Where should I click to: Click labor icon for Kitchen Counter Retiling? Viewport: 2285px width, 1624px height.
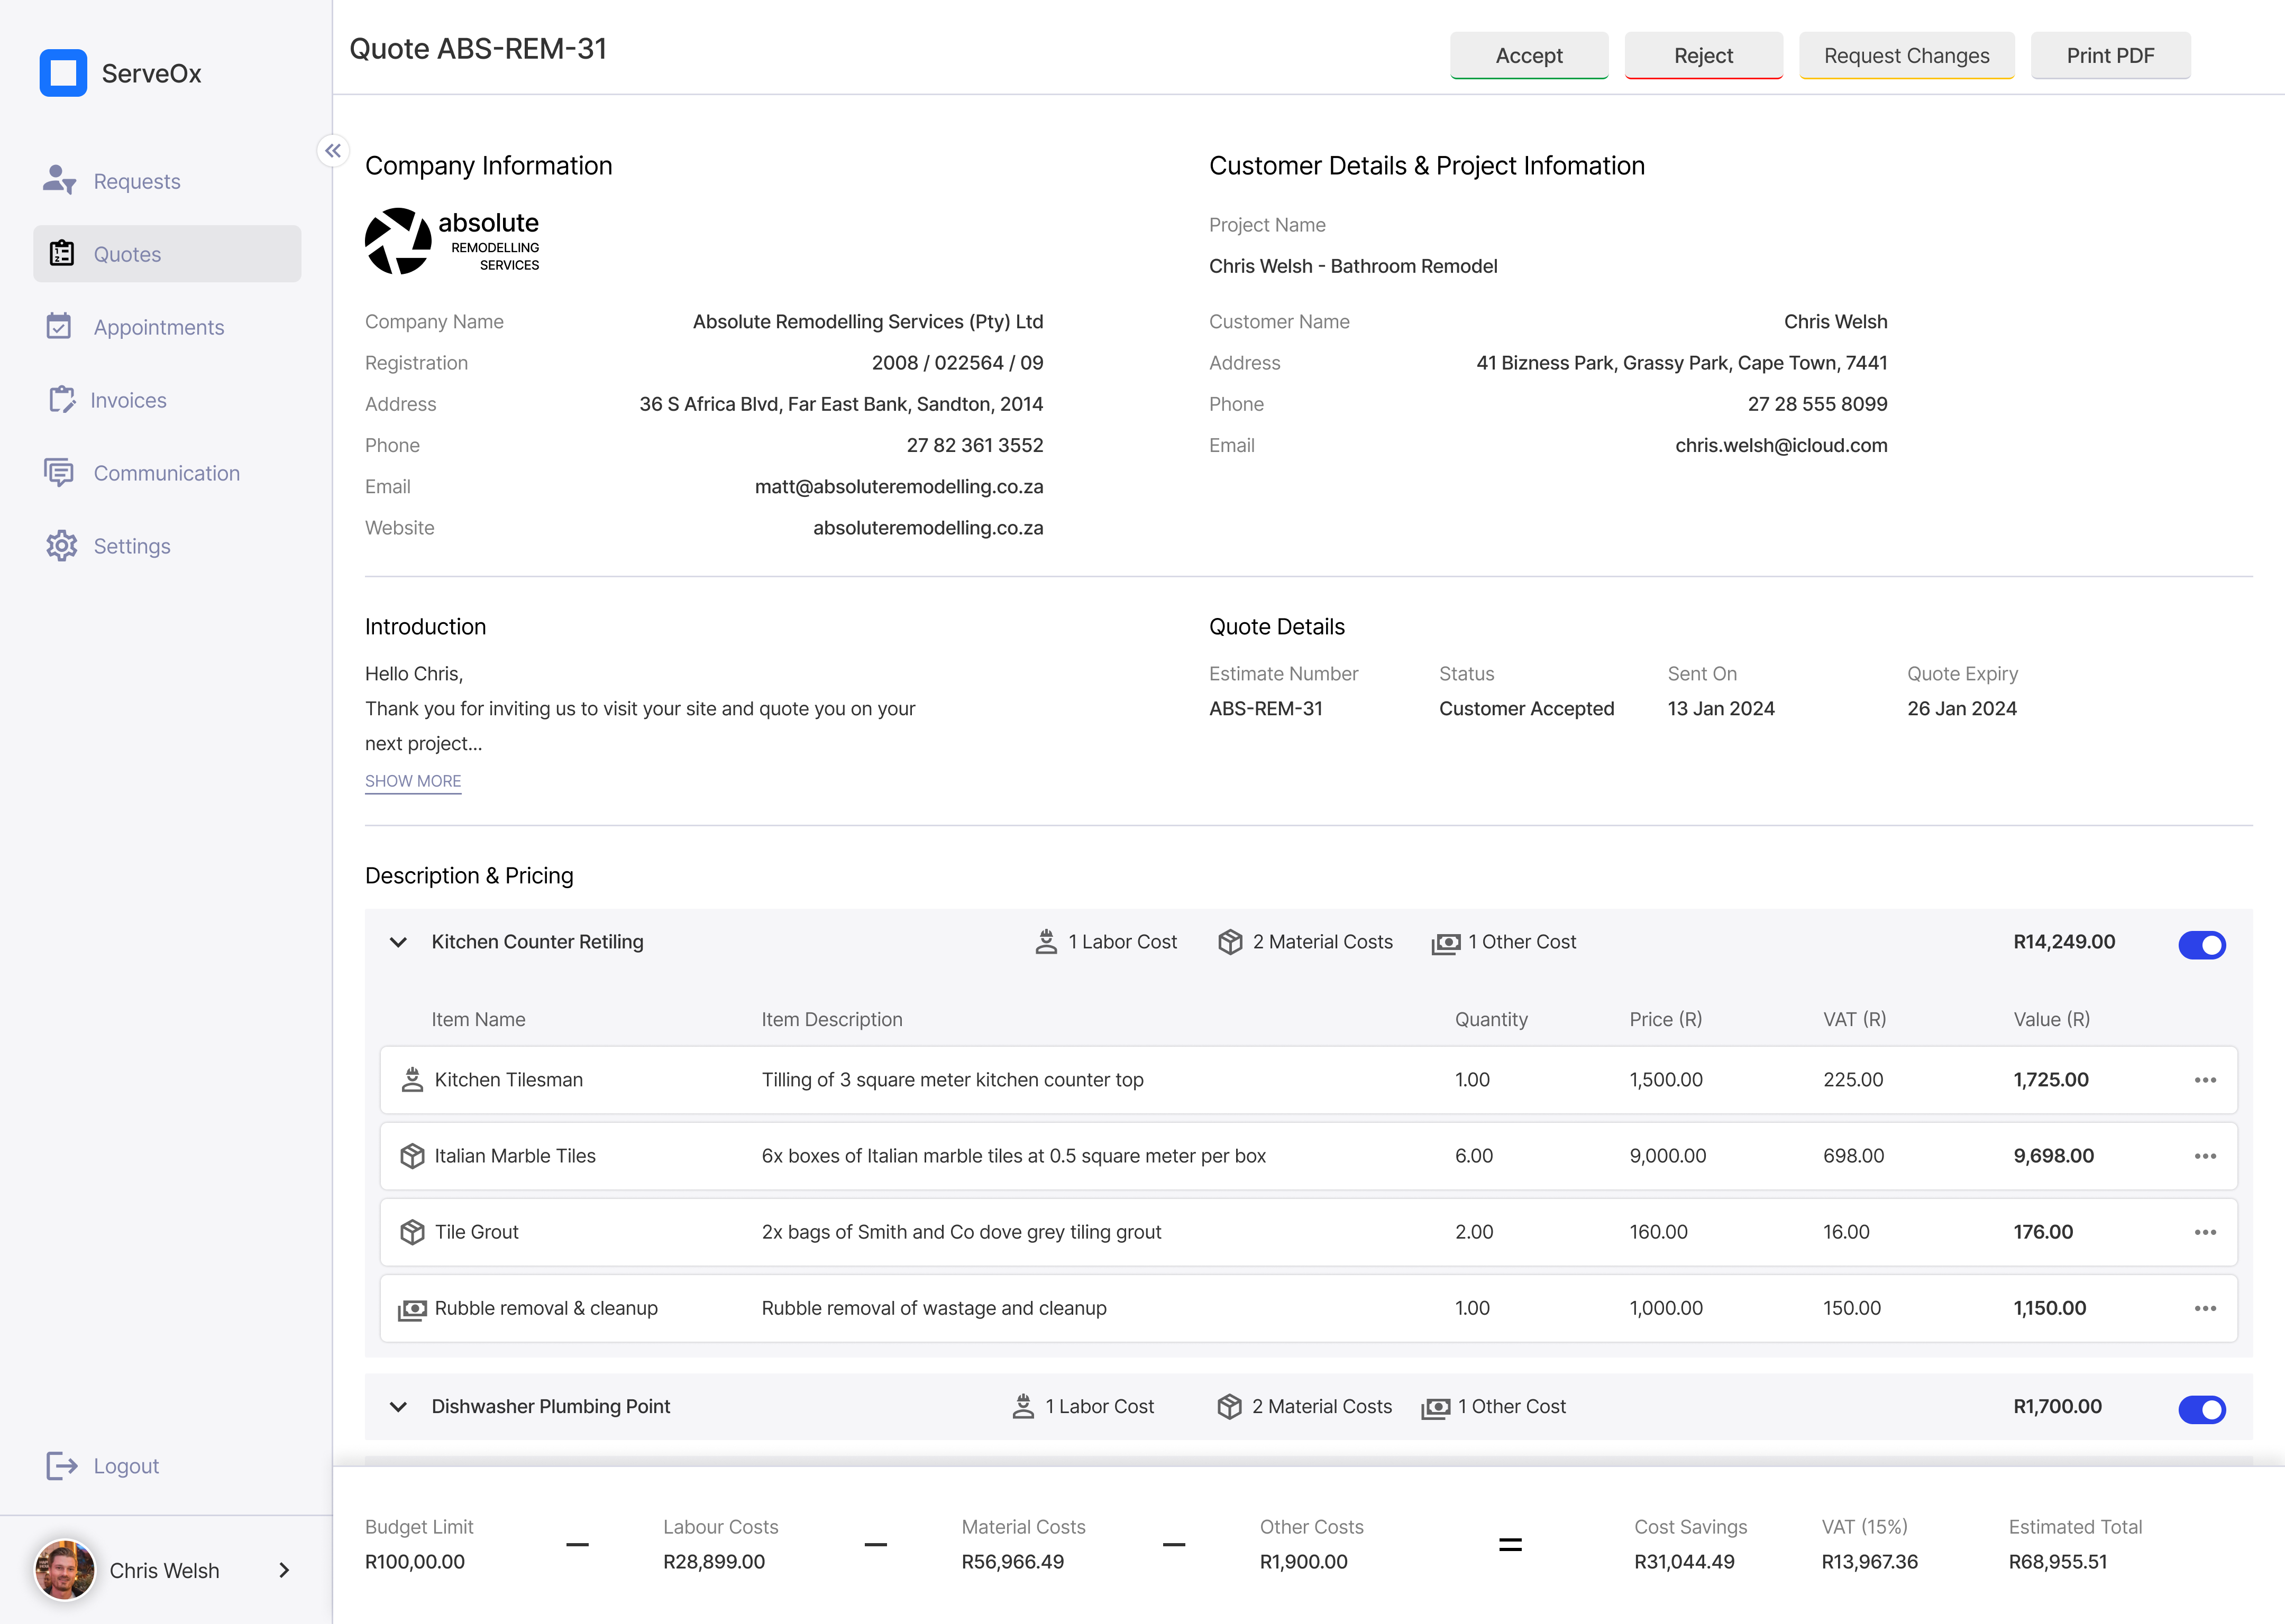click(1046, 942)
